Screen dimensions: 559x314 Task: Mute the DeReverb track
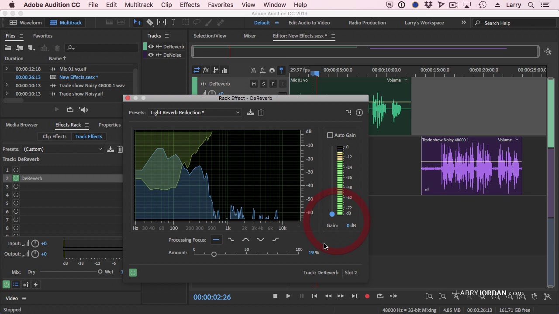click(x=254, y=84)
